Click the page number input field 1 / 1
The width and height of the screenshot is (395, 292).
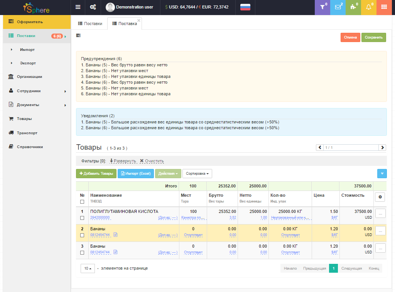(x=351, y=147)
